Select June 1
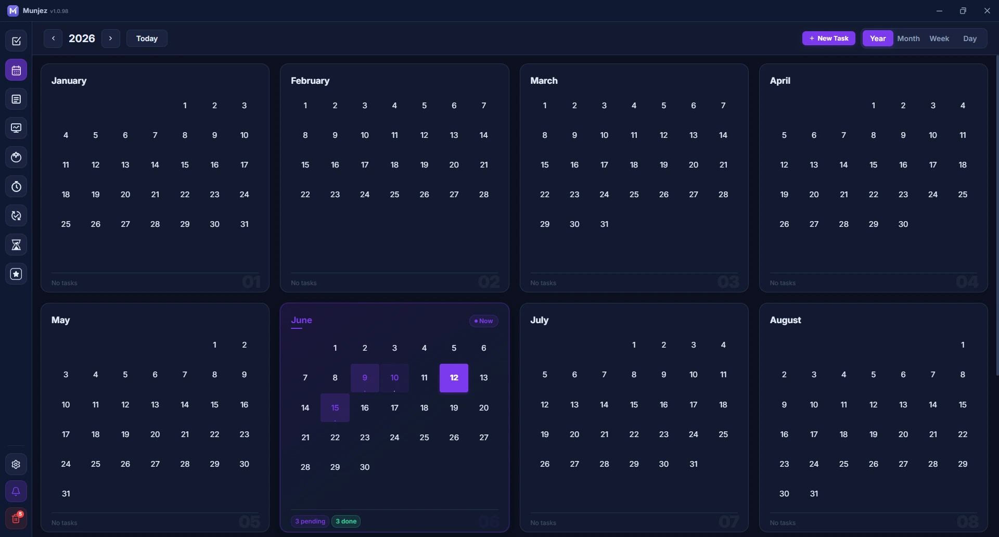The width and height of the screenshot is (999, 537). [335, 348]
